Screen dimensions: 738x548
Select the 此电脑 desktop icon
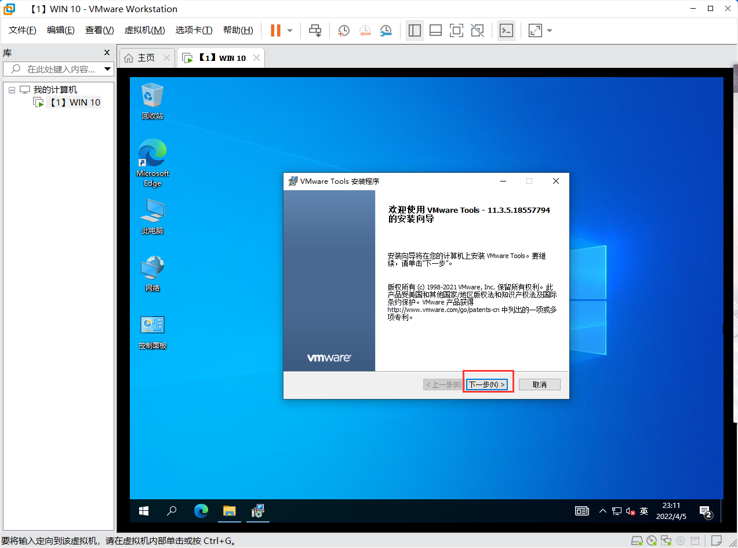click(152, 216)
